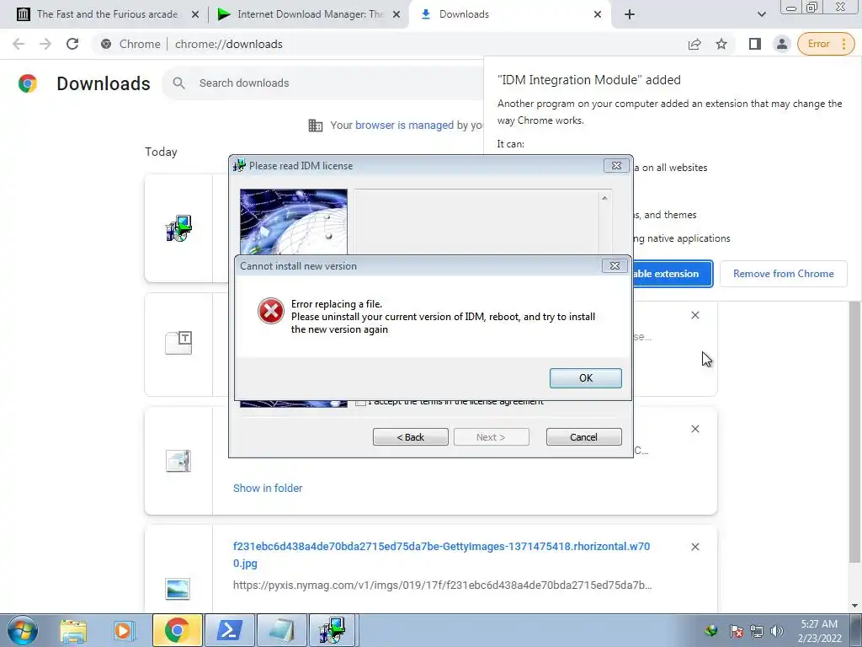Click the IDM globe image in the license window
Image resolution: width=862 pixels, height=647 pixels.
pos(294,222)
